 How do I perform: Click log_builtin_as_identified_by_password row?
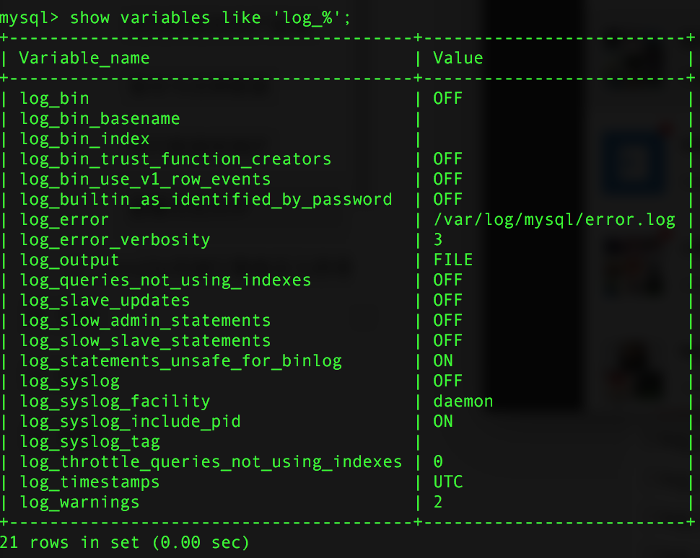coord(206,200)
